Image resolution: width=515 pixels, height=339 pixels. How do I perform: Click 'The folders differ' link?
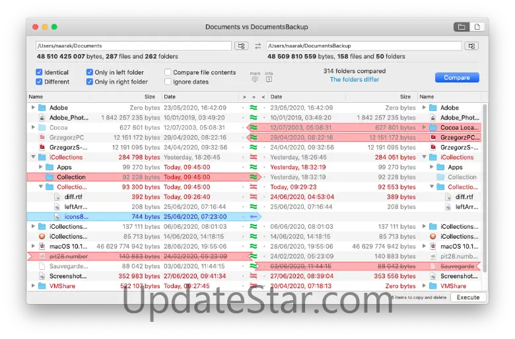[x=355, y=79]
